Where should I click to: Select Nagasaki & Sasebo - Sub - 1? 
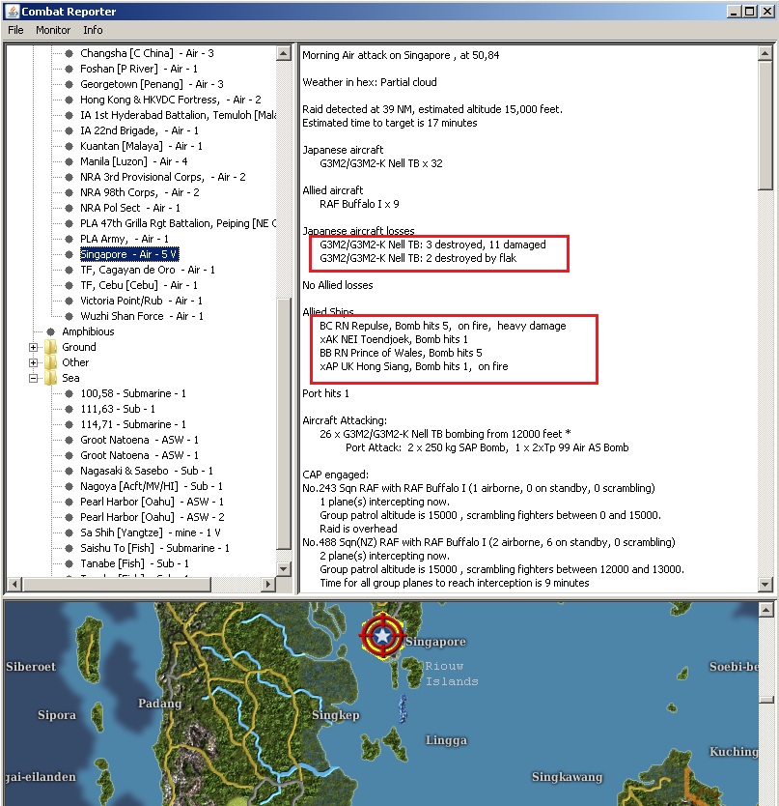tap(147, 471)
